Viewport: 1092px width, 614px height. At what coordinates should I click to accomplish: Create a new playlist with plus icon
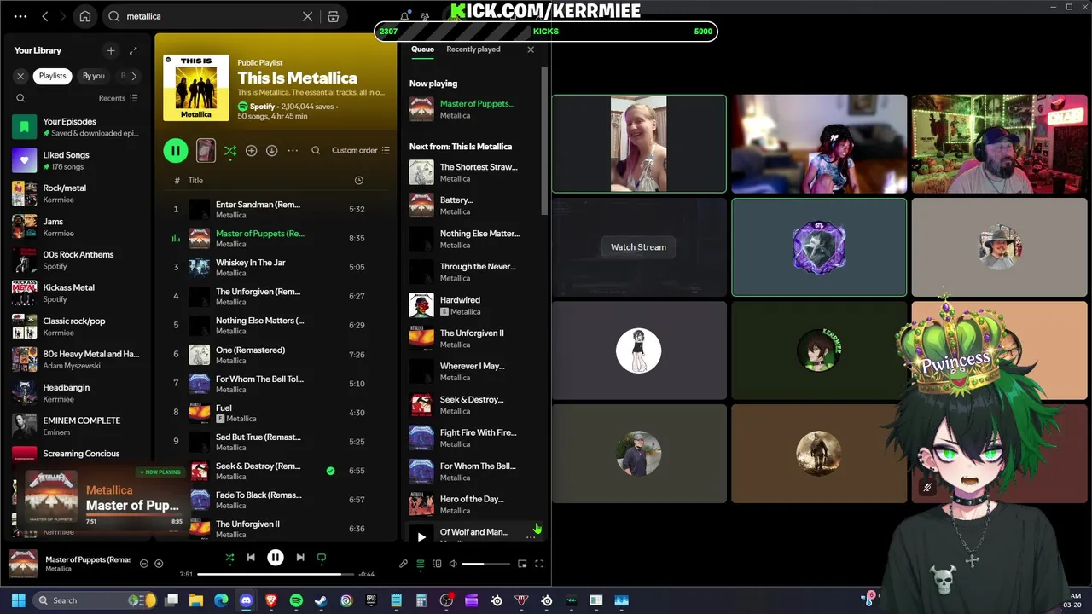(110, 50)
